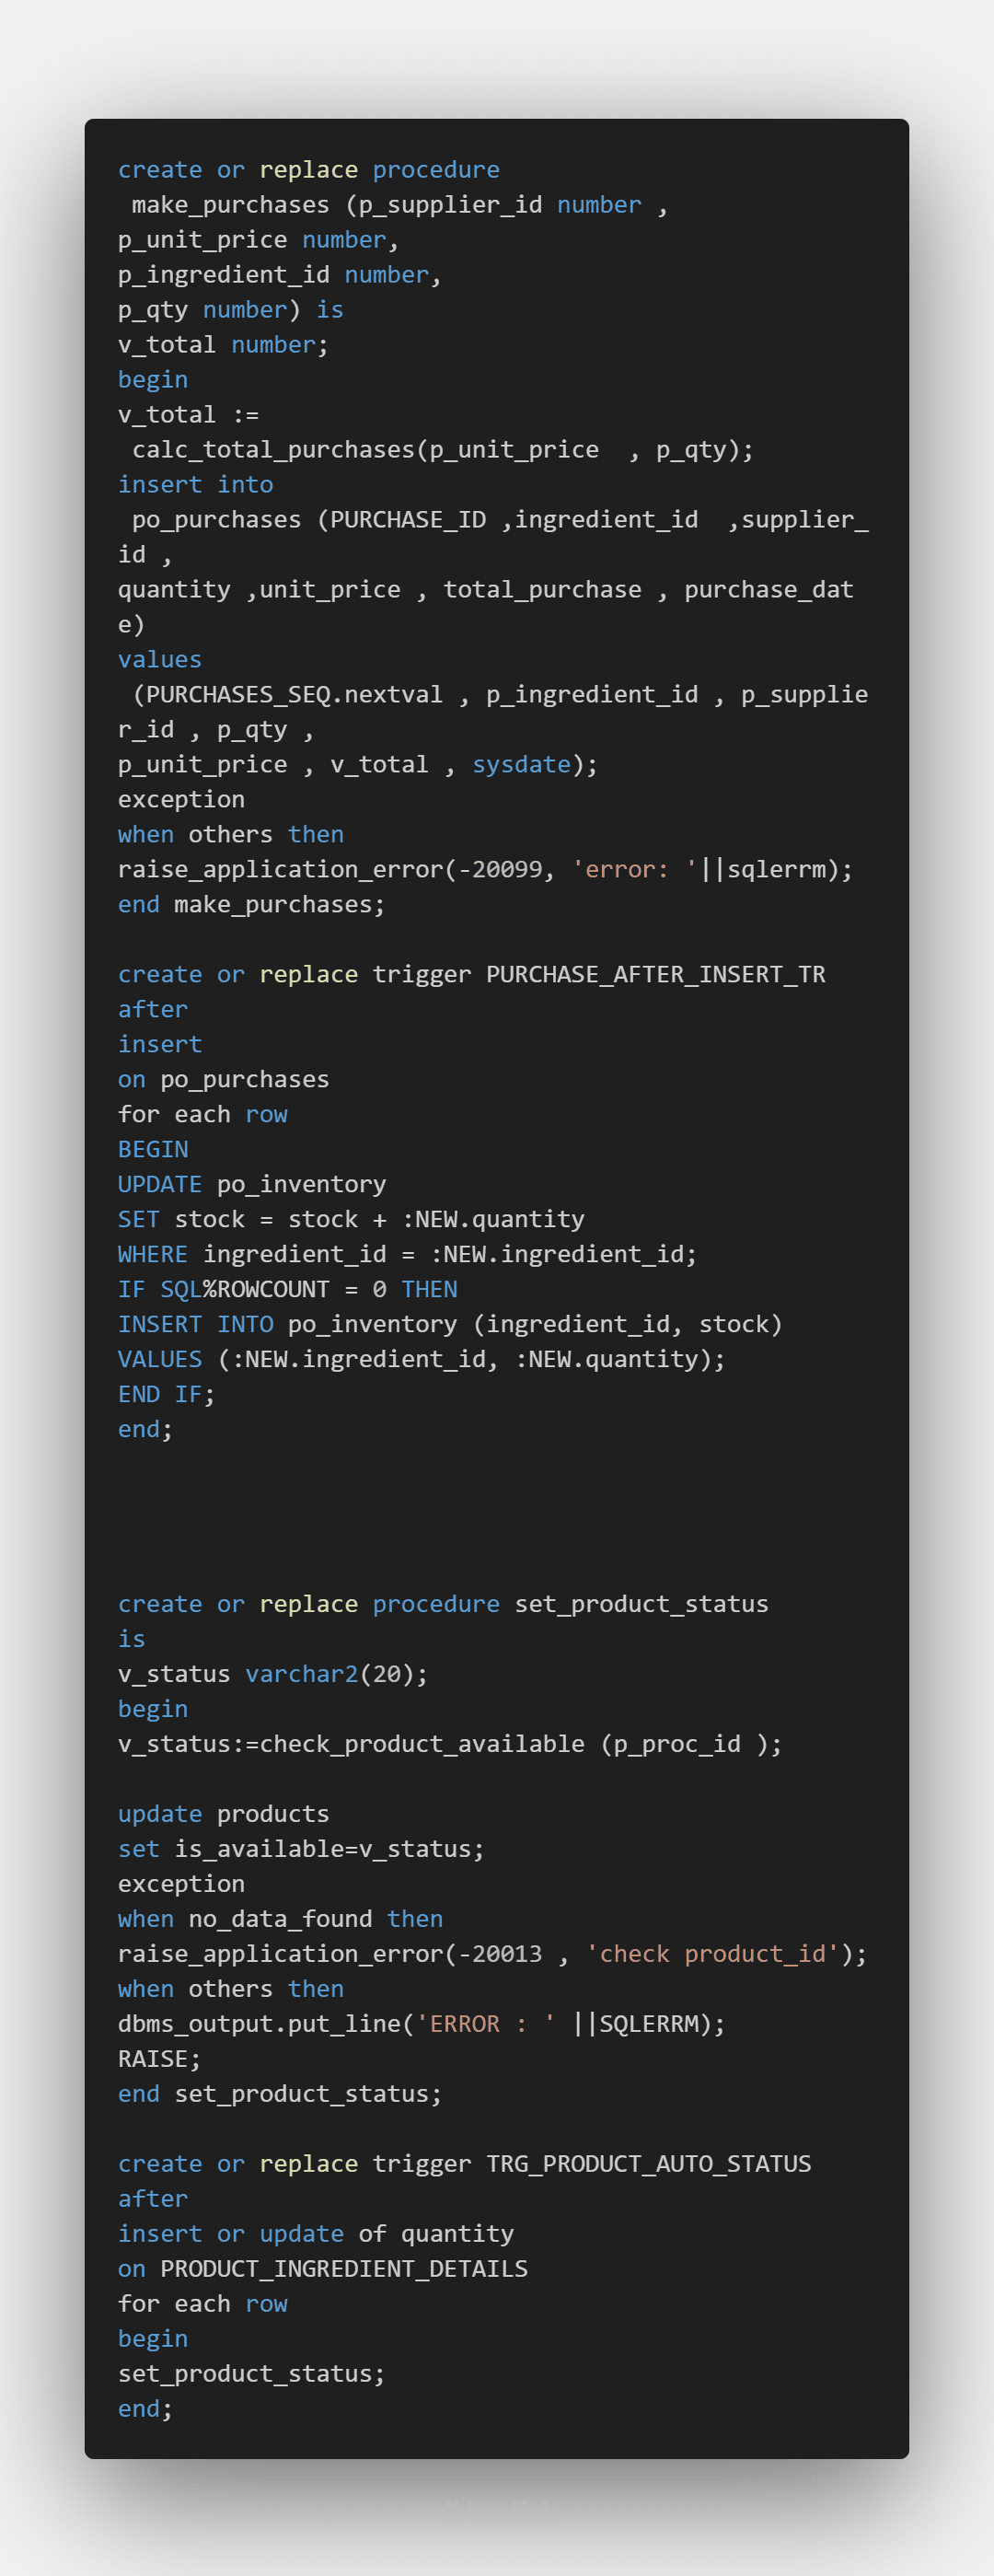The width and height of the screenshot is (994, 2576).
Task: Click the v_total number; declaration line
Action: [222, 345]
